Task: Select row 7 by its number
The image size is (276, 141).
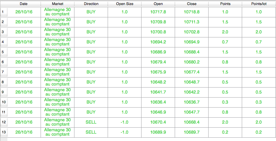Action: tap(3, 73)
